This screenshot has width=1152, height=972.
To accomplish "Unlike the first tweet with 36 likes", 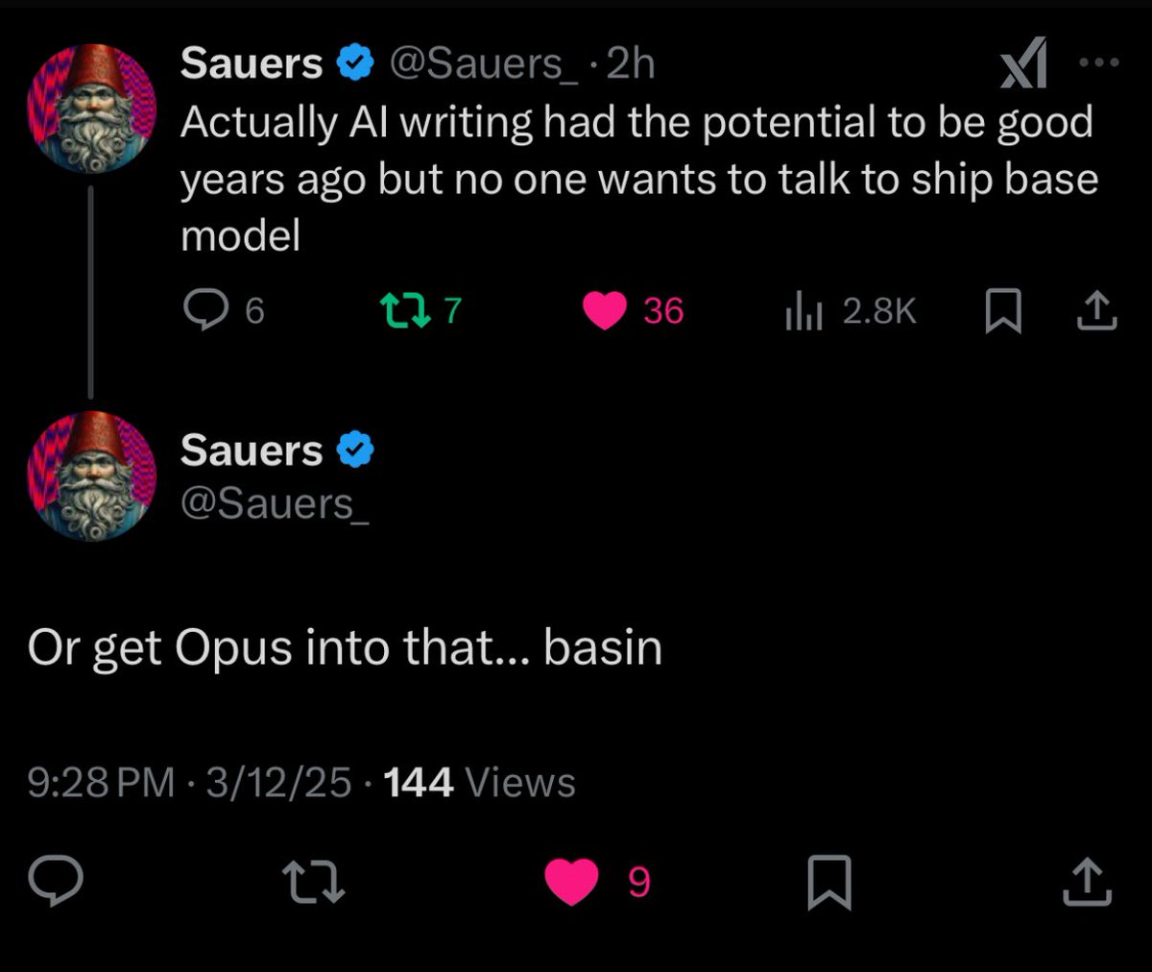I will click(x=605, y=311).
